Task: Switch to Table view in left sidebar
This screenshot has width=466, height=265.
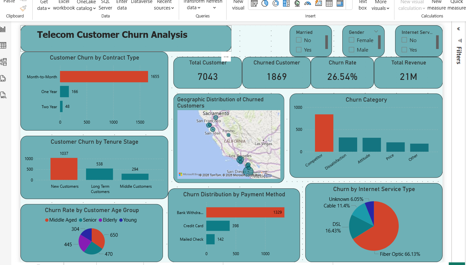Action: tap(3, 45)
